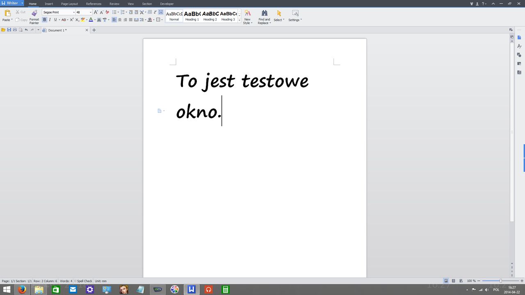Justify text alignment
The image size is (525, 295).
(x=130, y=20)
